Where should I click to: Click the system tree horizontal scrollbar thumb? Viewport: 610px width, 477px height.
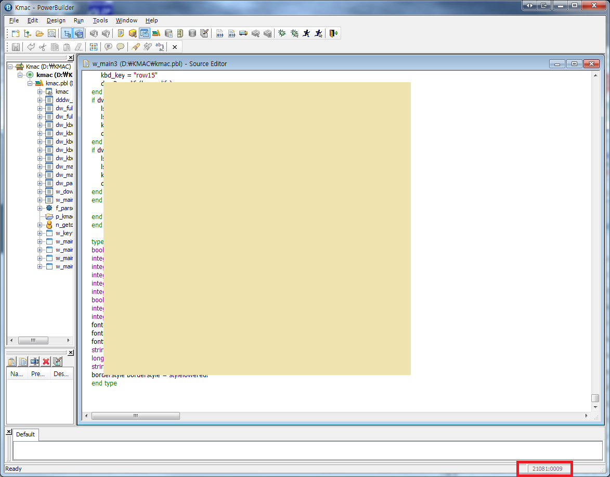pyautogui.click(x=33, y=340)
